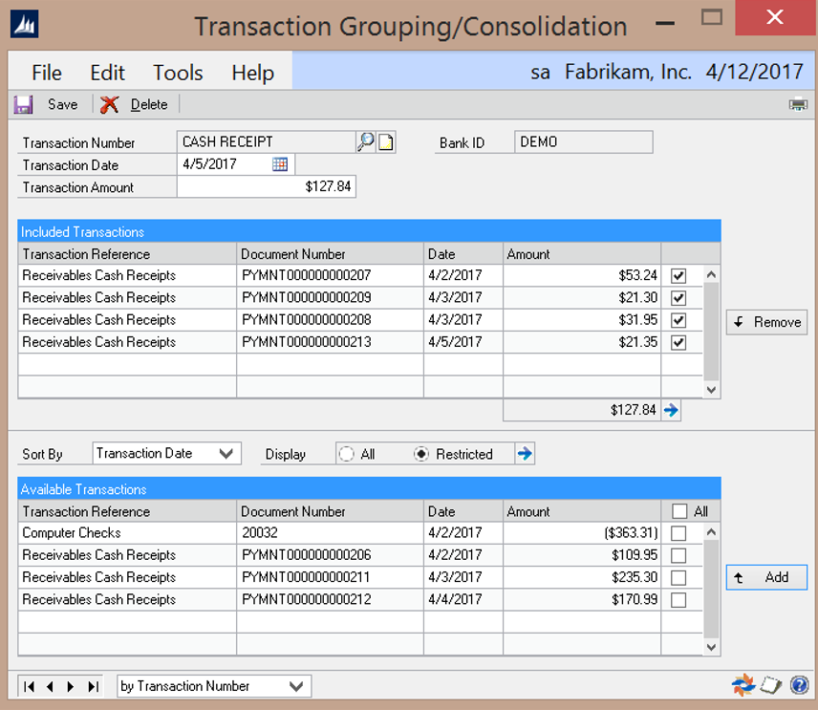The height and width of the screenshot is (710, 818).
Task: Click the note icon beside Transaction Number
Action: 386,142
